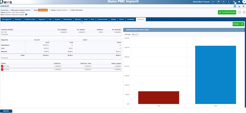Select the Fatture tab
The width and height of the screenshot is (246, 113).
[x=121, y=19]
